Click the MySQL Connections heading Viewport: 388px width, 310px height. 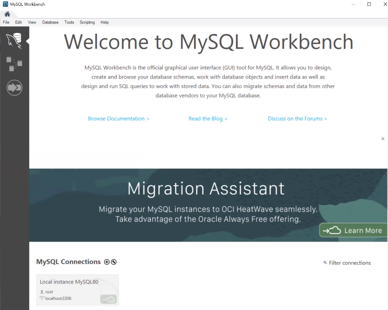click(x=68, y=262)
